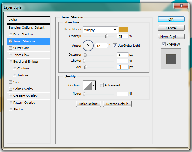Screen dimensions: 192x152
Task: Click the Distance value input field
Action: point(123,55)
